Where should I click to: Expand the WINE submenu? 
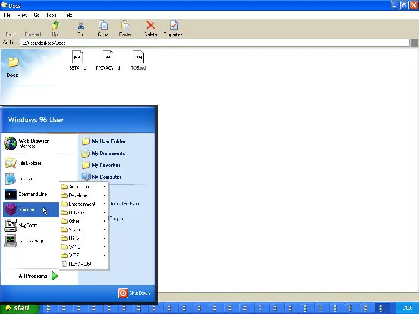pyautogui.click(x=83, y=247)
